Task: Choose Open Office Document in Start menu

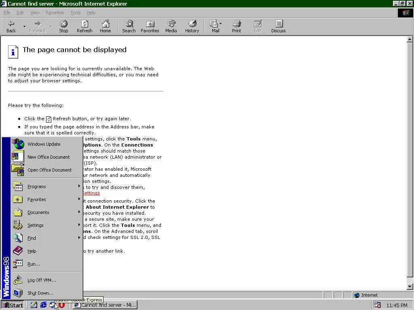Action: (x=47, y=170)
